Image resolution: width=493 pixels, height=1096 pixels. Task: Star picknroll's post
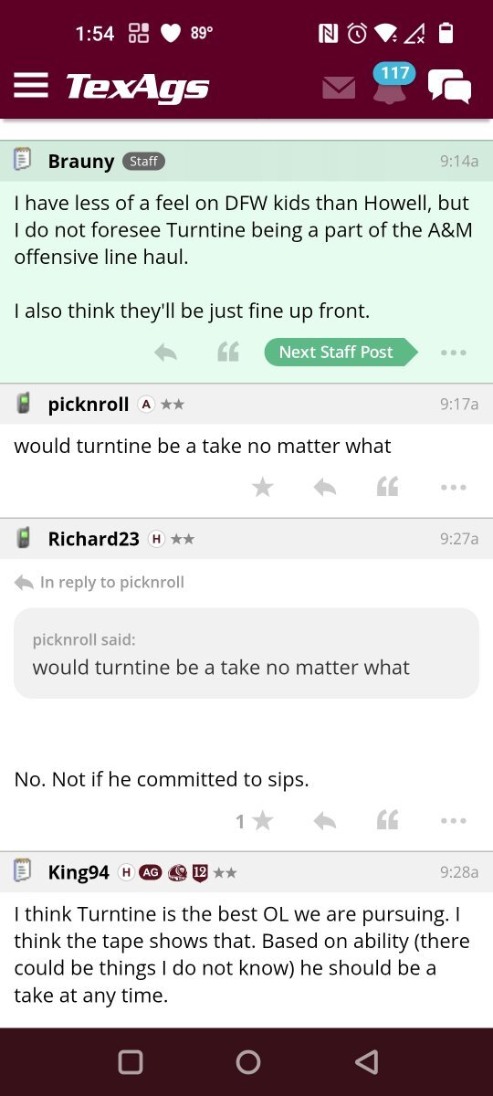pos(263,488)
